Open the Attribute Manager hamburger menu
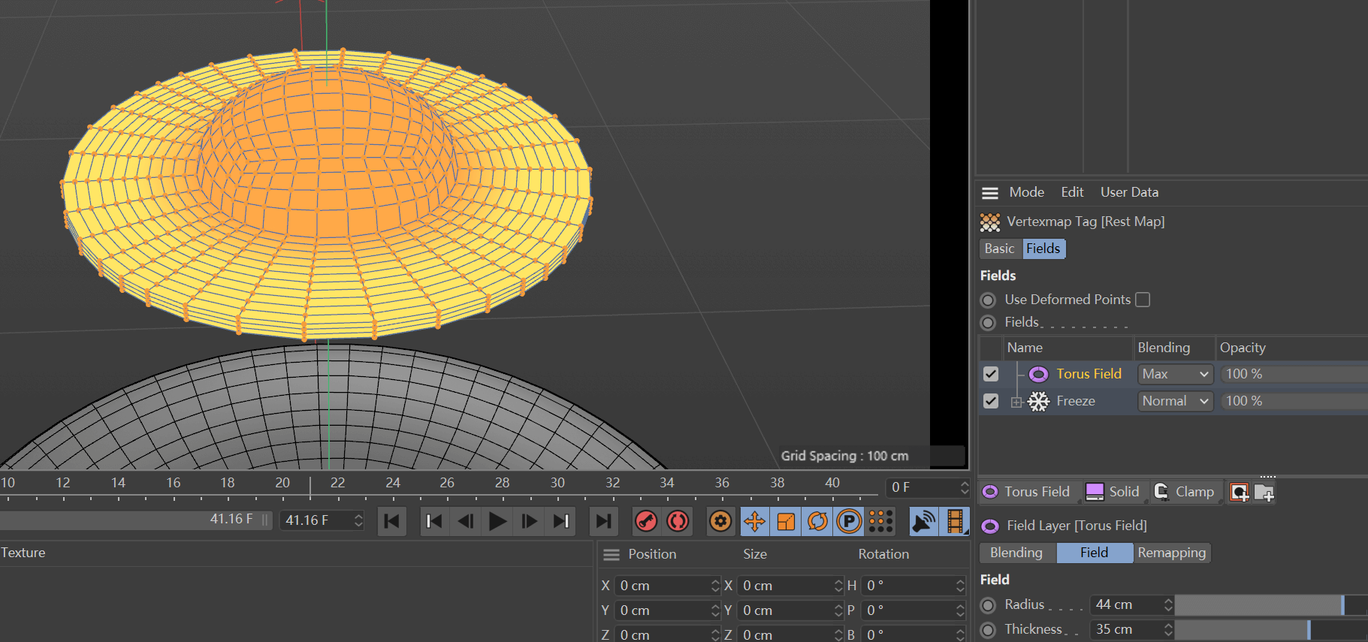The image size is (1368, 642). coord(990,193)
